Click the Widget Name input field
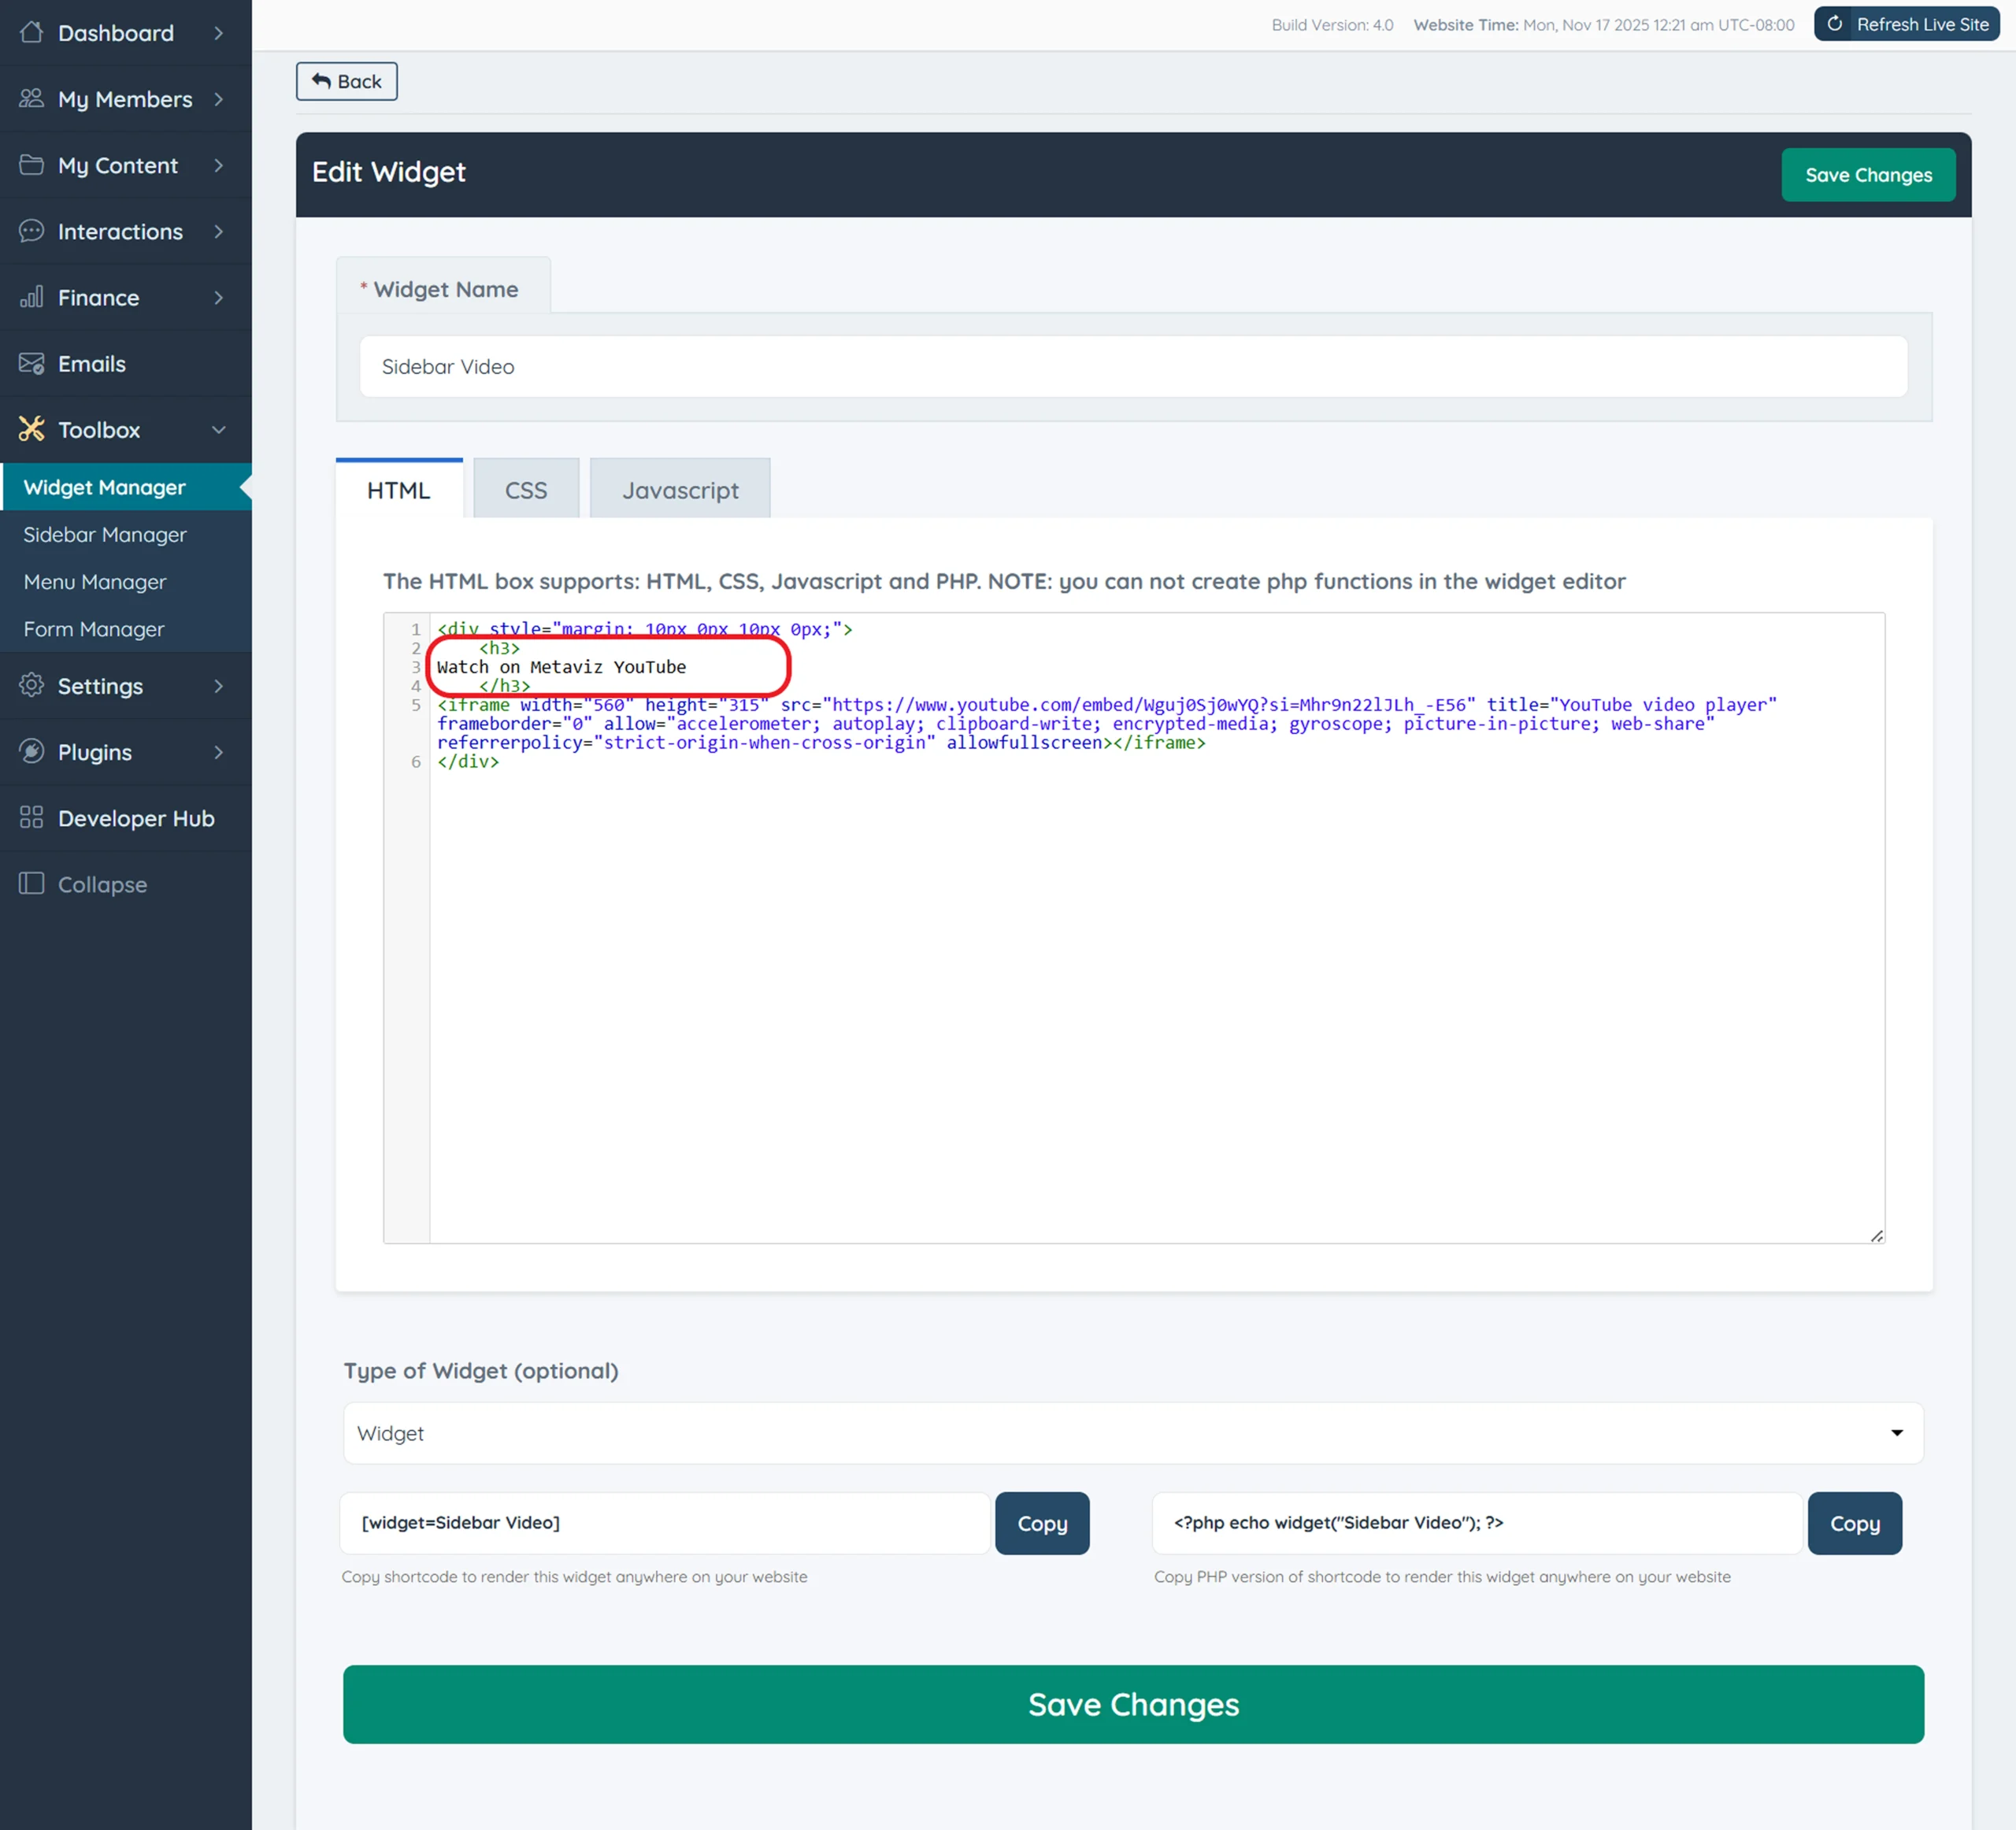The image size is (2016, 1830). 1132,367
